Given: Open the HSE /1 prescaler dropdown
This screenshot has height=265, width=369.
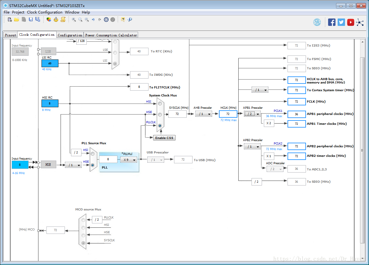Looking at the screenshot, I should [73, 165].
